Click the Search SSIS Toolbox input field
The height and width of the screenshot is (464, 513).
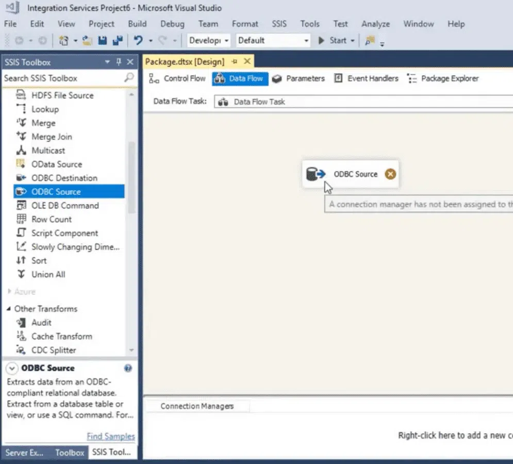pos(64,78)
